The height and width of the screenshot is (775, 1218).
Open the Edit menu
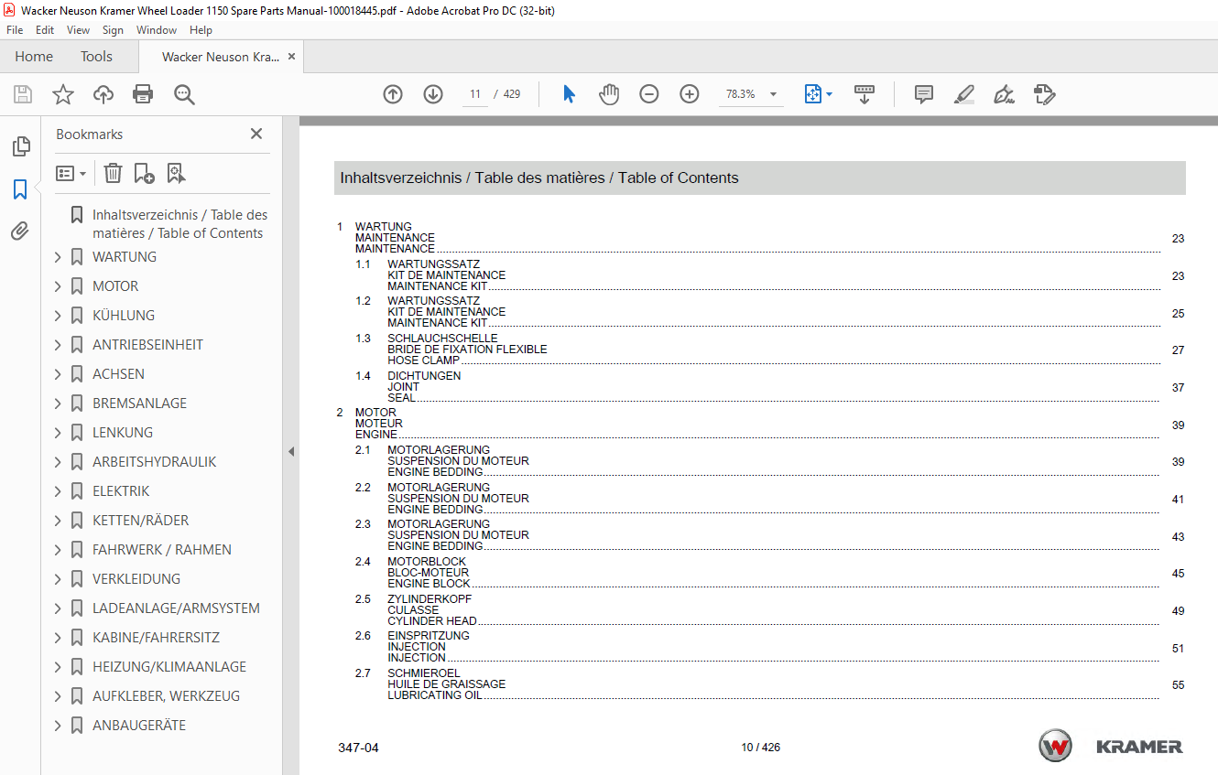pyautogui.click(x=45, y=30)
